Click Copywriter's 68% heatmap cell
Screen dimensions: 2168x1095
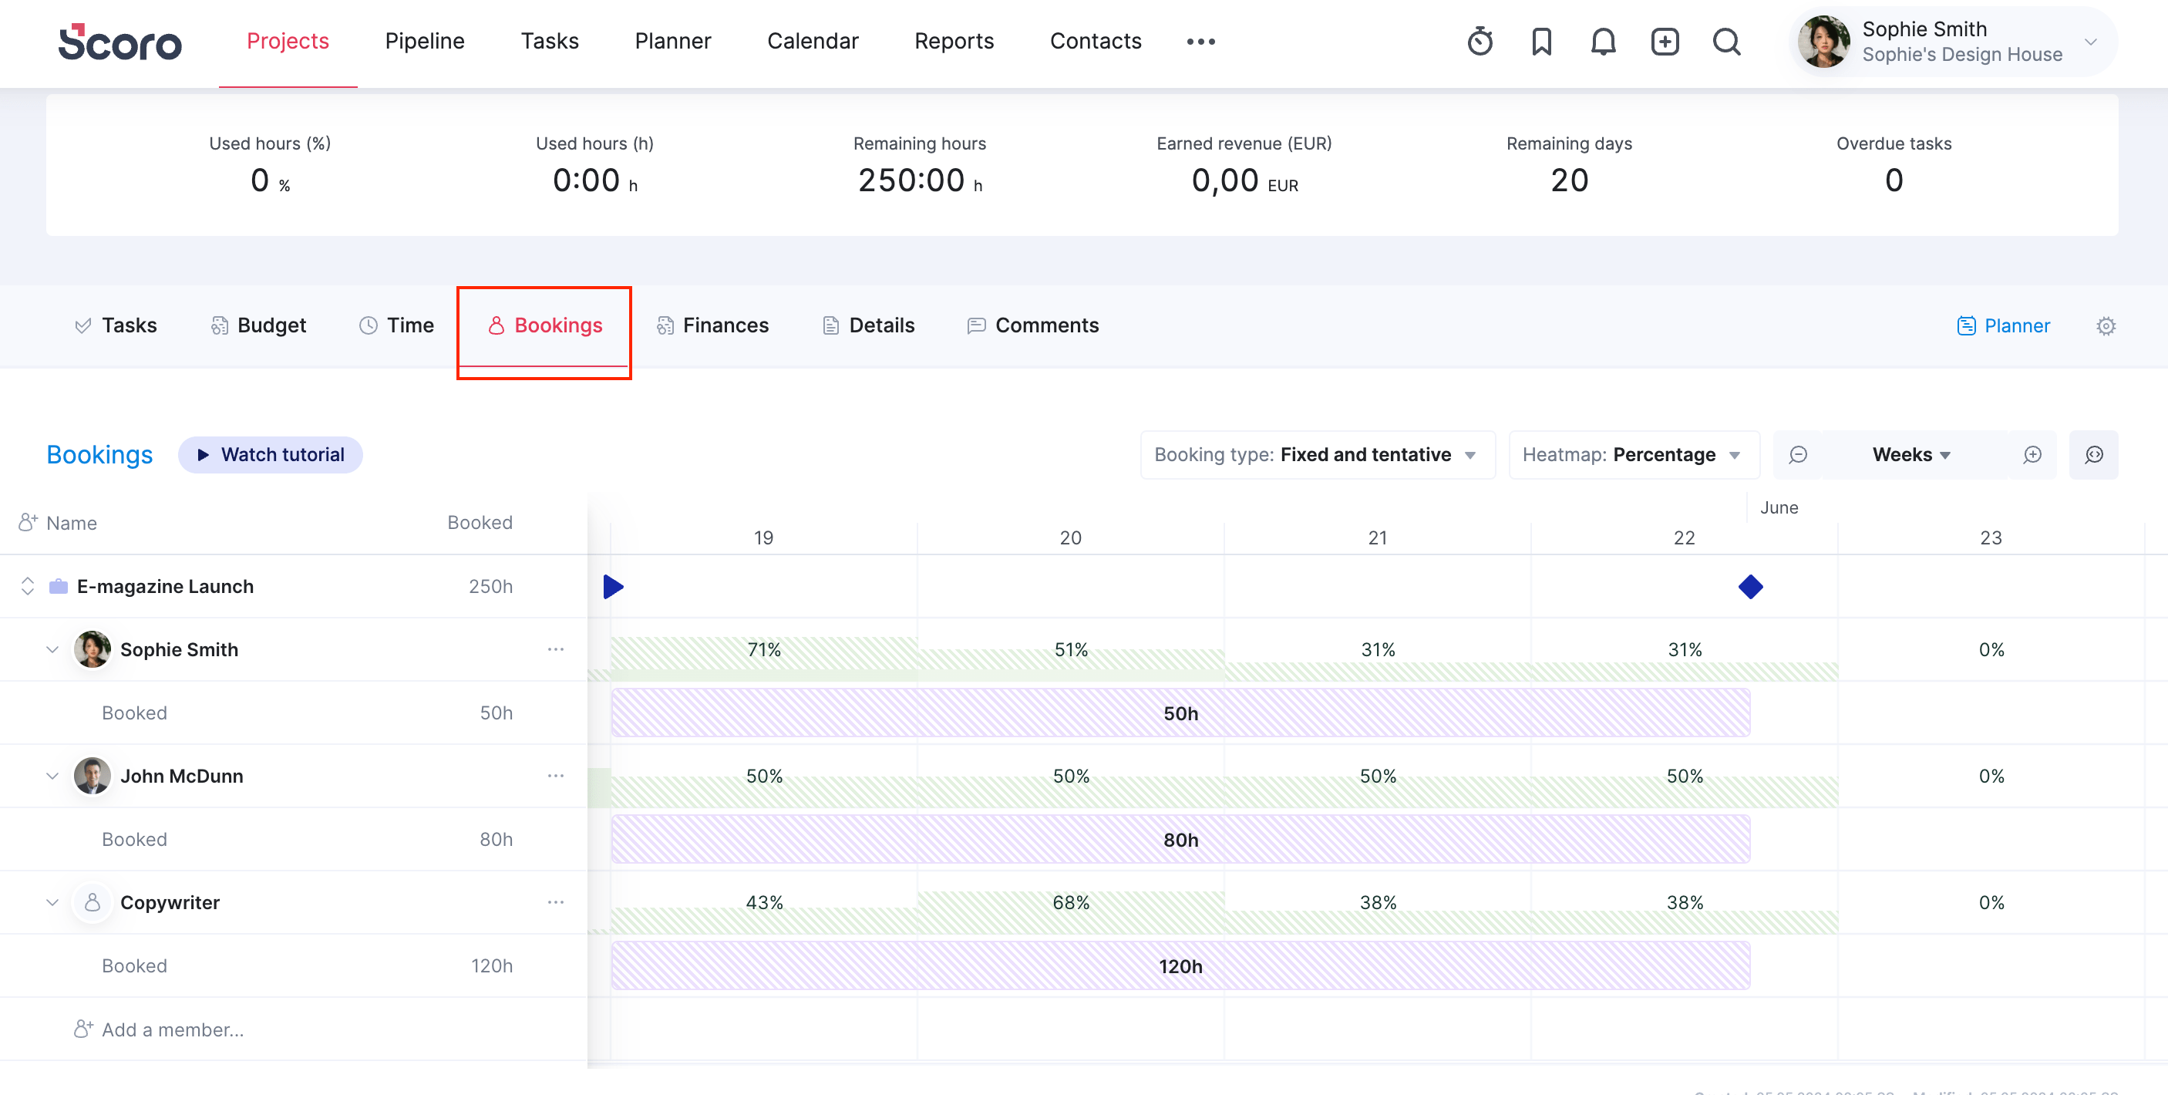click(1071, 902)
